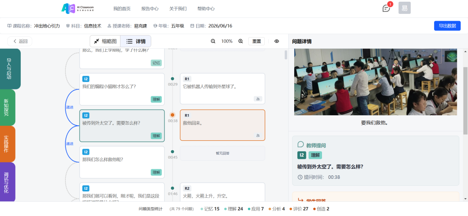The height and width of the screenshot is (216, 468).
Task: Click student icon on 救他回来 card
Action: (x=258, y=135)
